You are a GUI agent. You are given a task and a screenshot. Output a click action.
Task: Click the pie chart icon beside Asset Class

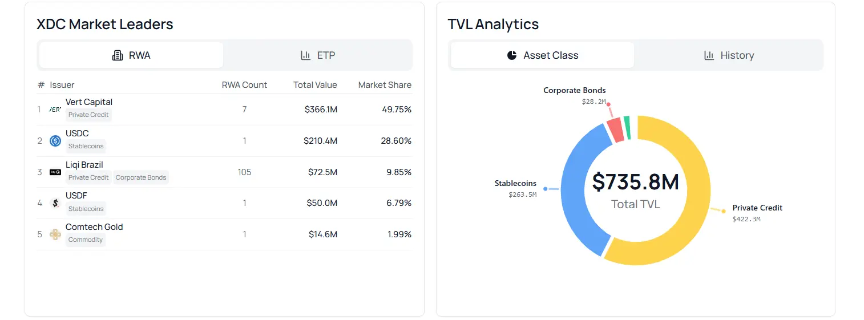click(x=512, y=55)
